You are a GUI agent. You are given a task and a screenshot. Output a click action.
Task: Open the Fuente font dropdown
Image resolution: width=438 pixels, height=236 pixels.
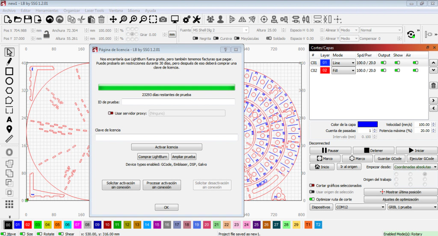click(x=220, y=30)
